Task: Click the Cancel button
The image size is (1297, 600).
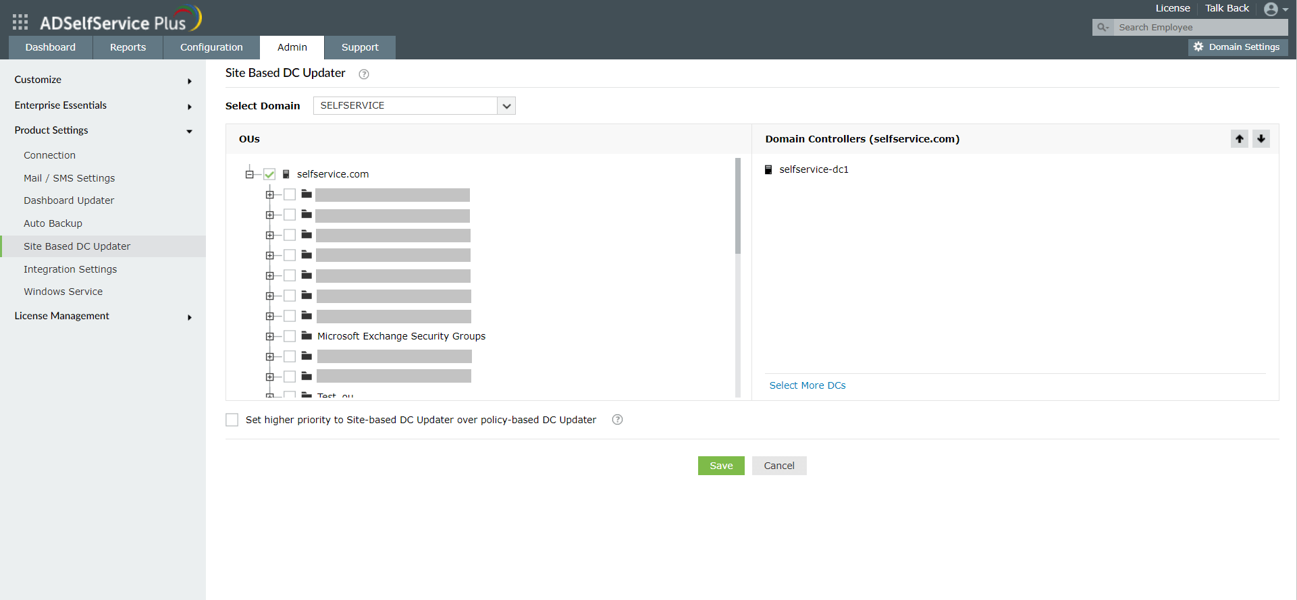Action: click(779, 466)
